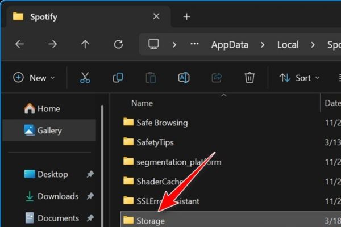Click the forward navigation arrow
Screen dimensions: 341x227
click(52, 44)
